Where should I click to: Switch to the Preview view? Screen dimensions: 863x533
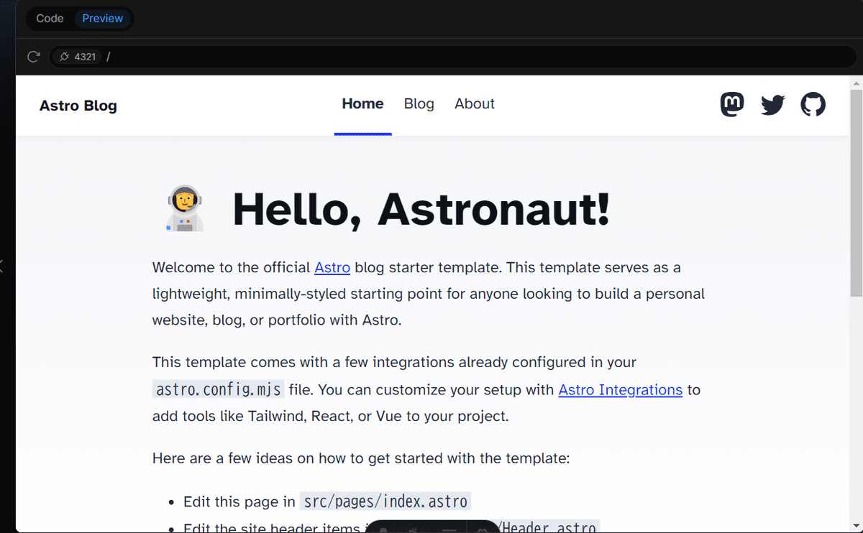click(x=102, y=19)
